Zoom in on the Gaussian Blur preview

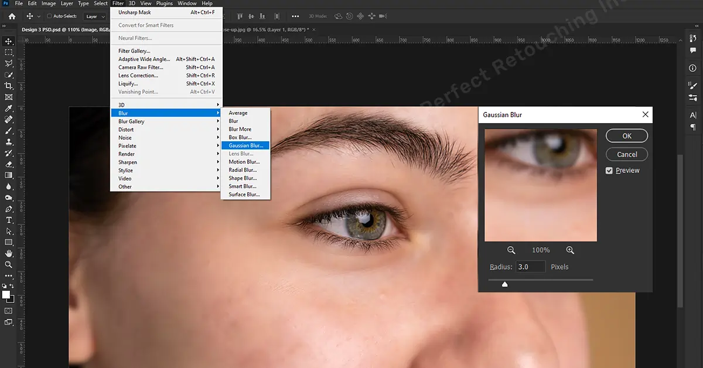[x=570, y=250]
